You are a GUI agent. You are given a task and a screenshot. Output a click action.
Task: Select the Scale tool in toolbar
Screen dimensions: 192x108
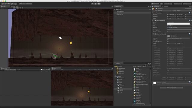coord(12,4)
